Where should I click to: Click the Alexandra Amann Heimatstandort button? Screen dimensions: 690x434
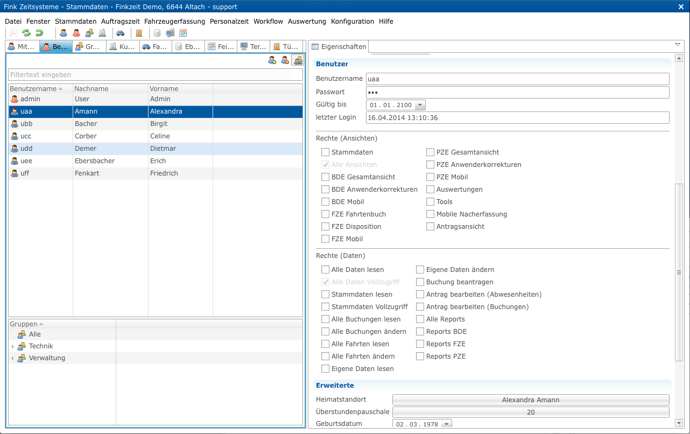click(x=530, y=400)
